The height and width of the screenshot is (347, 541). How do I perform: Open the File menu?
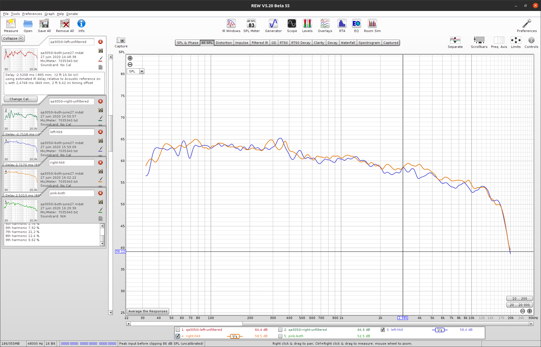pos(6,14)
